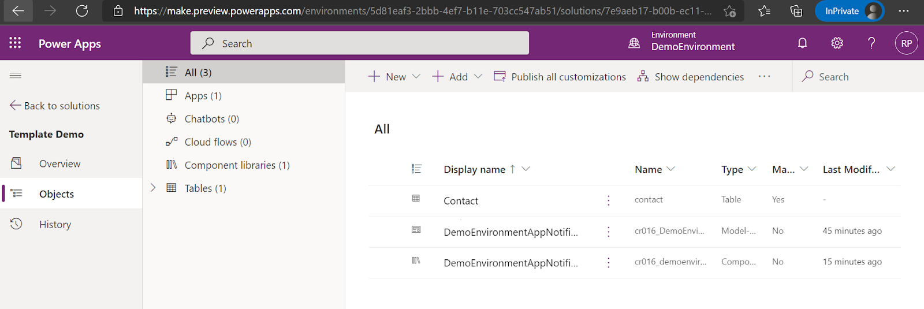The width and height of the screenshot is (924, 309).
Task: Open more actions for Model-driven app row
Action: 608,232
